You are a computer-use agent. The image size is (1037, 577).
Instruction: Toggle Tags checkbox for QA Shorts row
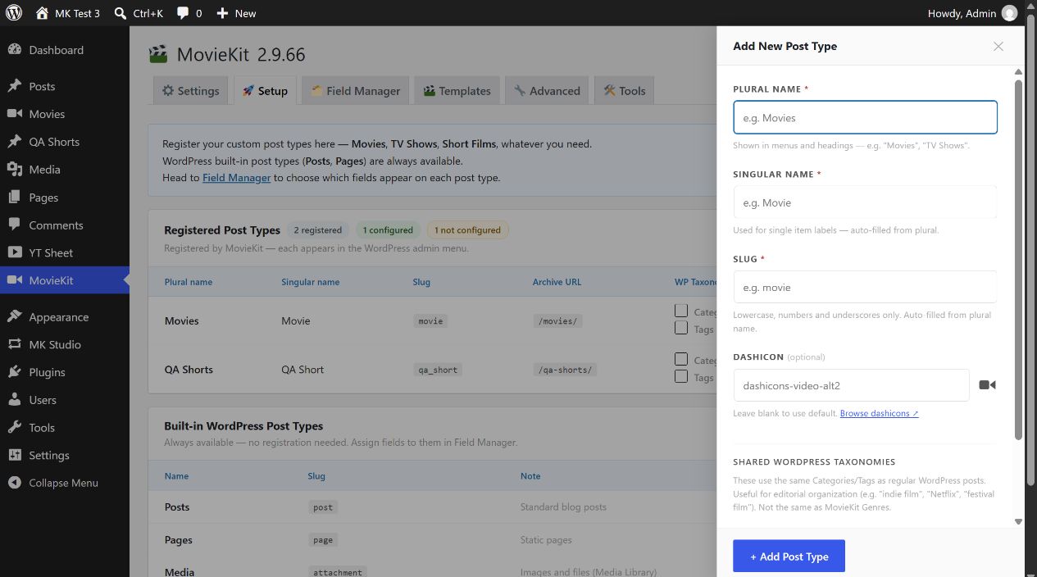(x=681, y=376)
